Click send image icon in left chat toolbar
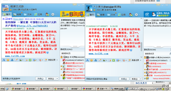The image size is (171, 91). pos(21,60)
